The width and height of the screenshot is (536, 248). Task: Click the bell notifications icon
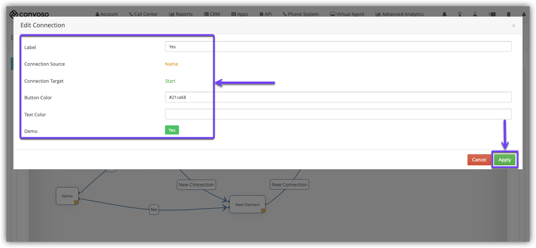445,14
